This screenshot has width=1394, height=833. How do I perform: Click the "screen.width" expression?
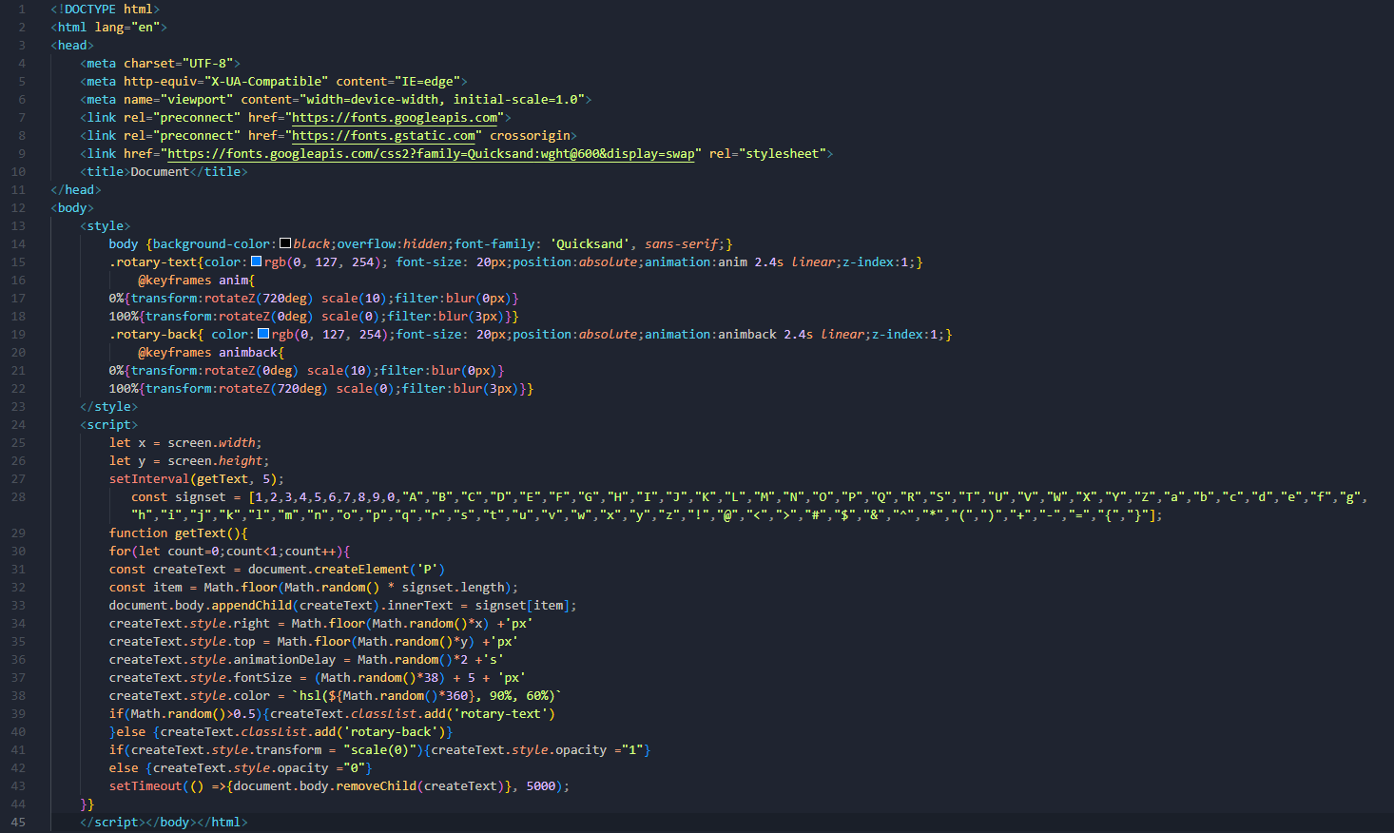[212, 443]
